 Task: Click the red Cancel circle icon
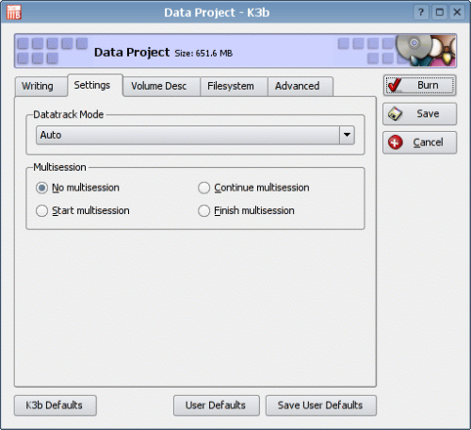click(396, 142)
